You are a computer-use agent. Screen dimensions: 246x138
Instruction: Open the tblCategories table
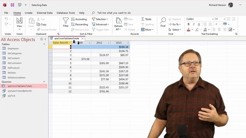[x=15, y=53]
